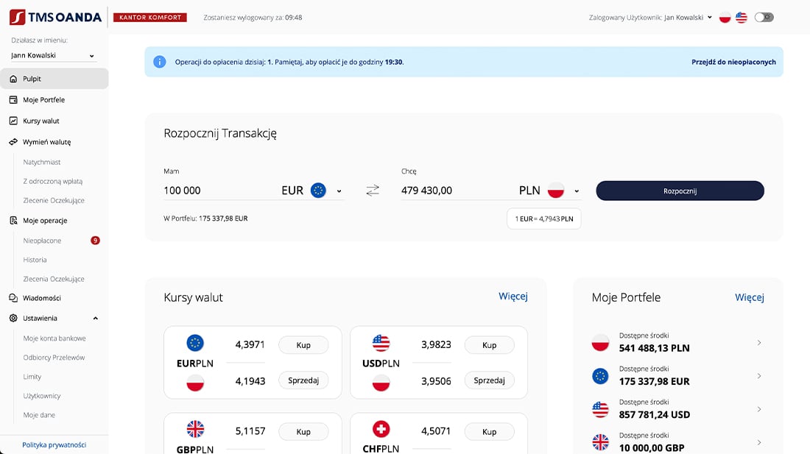Click the Nieopłacone red badge showing 9
Viewport: 810px width, 454px height.
[x=95, y=241]
